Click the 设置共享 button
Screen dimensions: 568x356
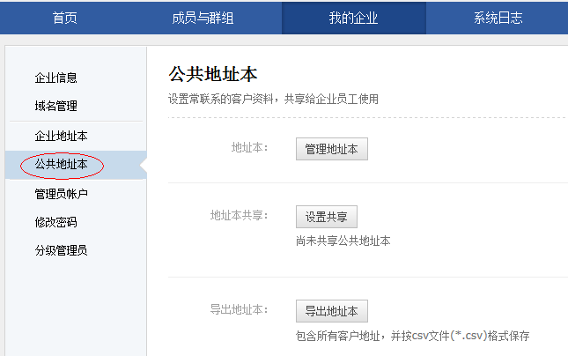[x=326, y=217]
